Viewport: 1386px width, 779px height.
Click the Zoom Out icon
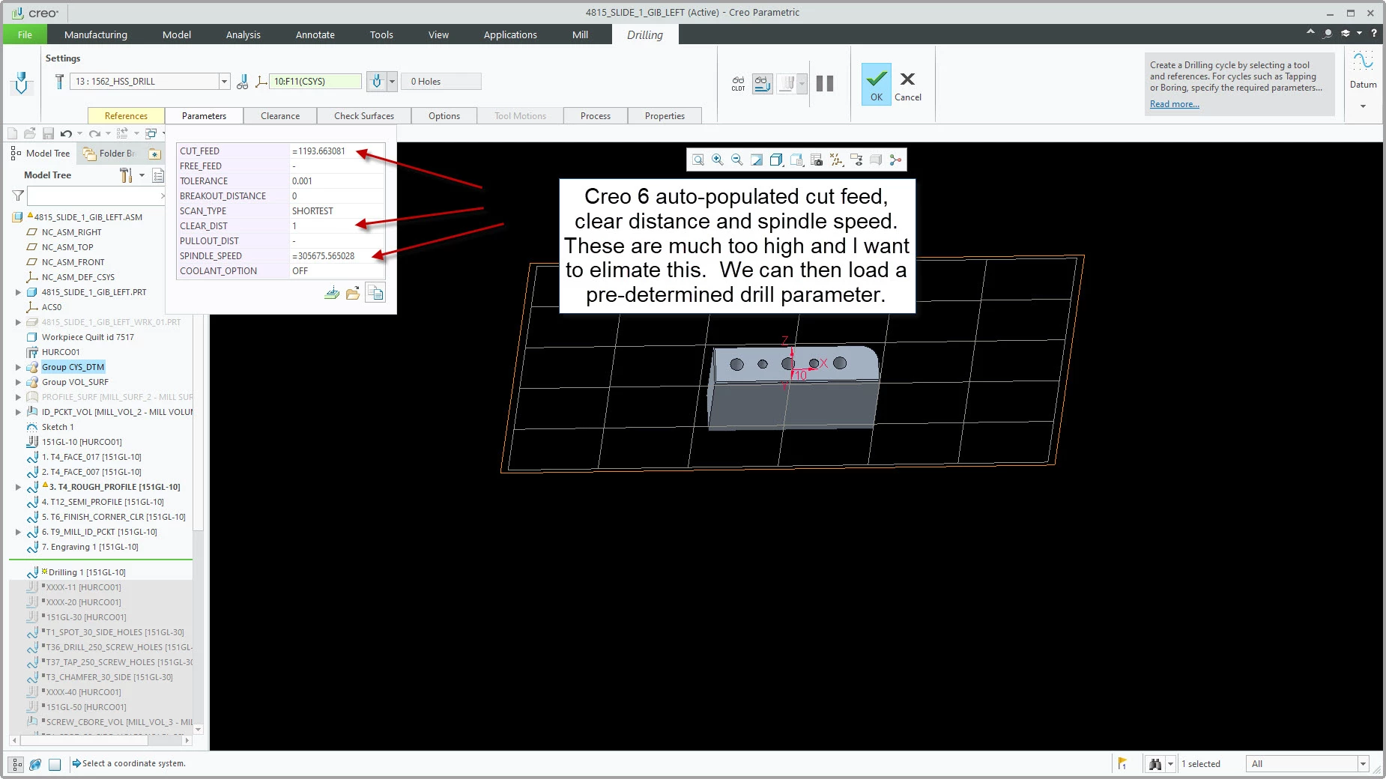click(x=737, y=160)
